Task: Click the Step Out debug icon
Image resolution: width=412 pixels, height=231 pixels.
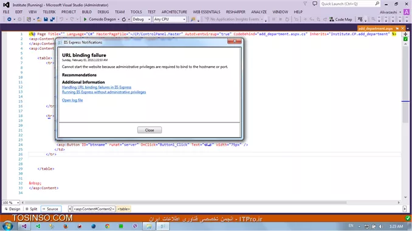Action: point(325,19)
